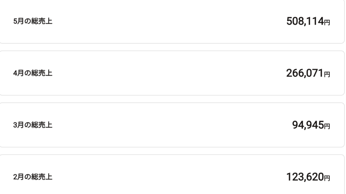Select the 94,945 sales amount
This screenshot has width=346, height=194.
308,125
